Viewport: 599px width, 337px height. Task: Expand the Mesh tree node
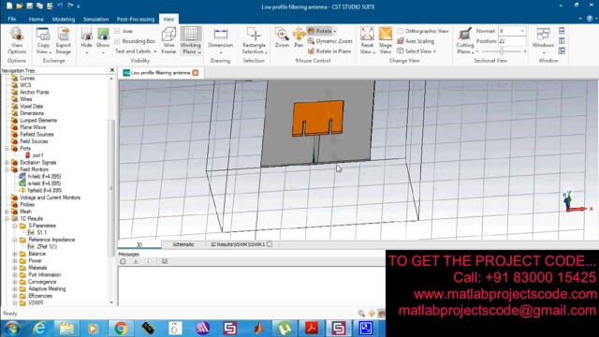[7, 212]
